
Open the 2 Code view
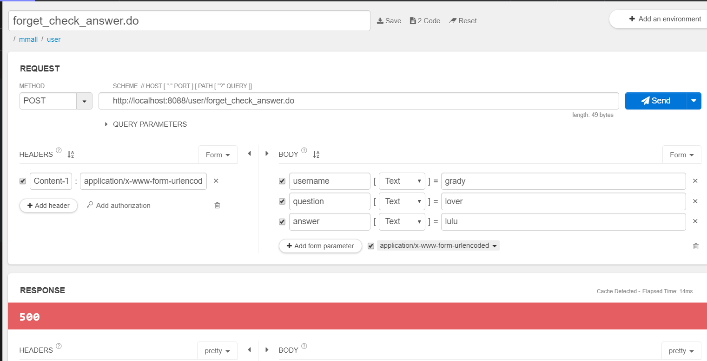425,21
